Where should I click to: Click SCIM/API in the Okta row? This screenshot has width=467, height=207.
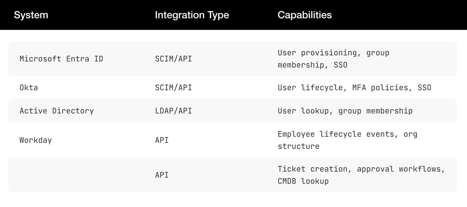pyautogui.click(x=174, y=87)
